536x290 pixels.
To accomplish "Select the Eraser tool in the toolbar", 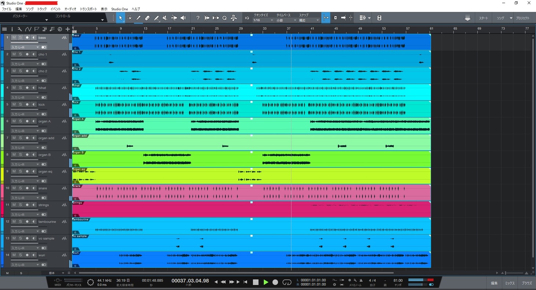I will tap(147, 18).
